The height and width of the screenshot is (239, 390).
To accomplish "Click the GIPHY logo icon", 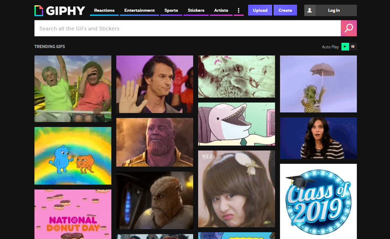I will (x=38, y=10).
